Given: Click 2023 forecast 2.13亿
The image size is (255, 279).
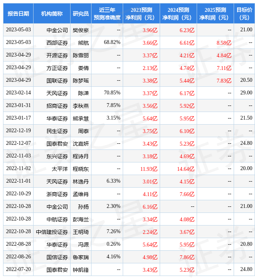Looking at the screenshot, I should coord(150,68).
